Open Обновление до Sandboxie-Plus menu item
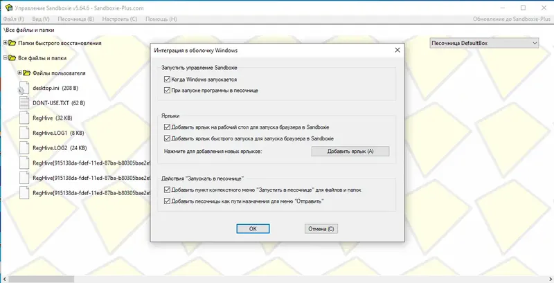This screenshot has width=554, height=283. 512,19
